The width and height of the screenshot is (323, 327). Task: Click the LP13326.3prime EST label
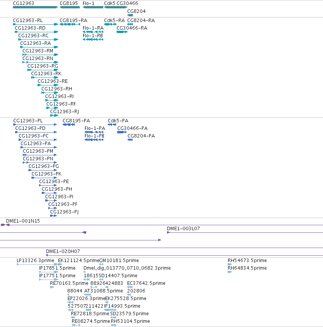pyautogui.click(x=35, y=261)
